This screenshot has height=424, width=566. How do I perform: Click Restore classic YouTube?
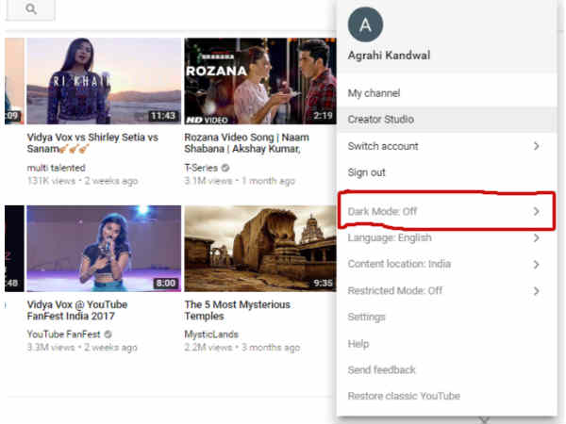tap(404, 397)
